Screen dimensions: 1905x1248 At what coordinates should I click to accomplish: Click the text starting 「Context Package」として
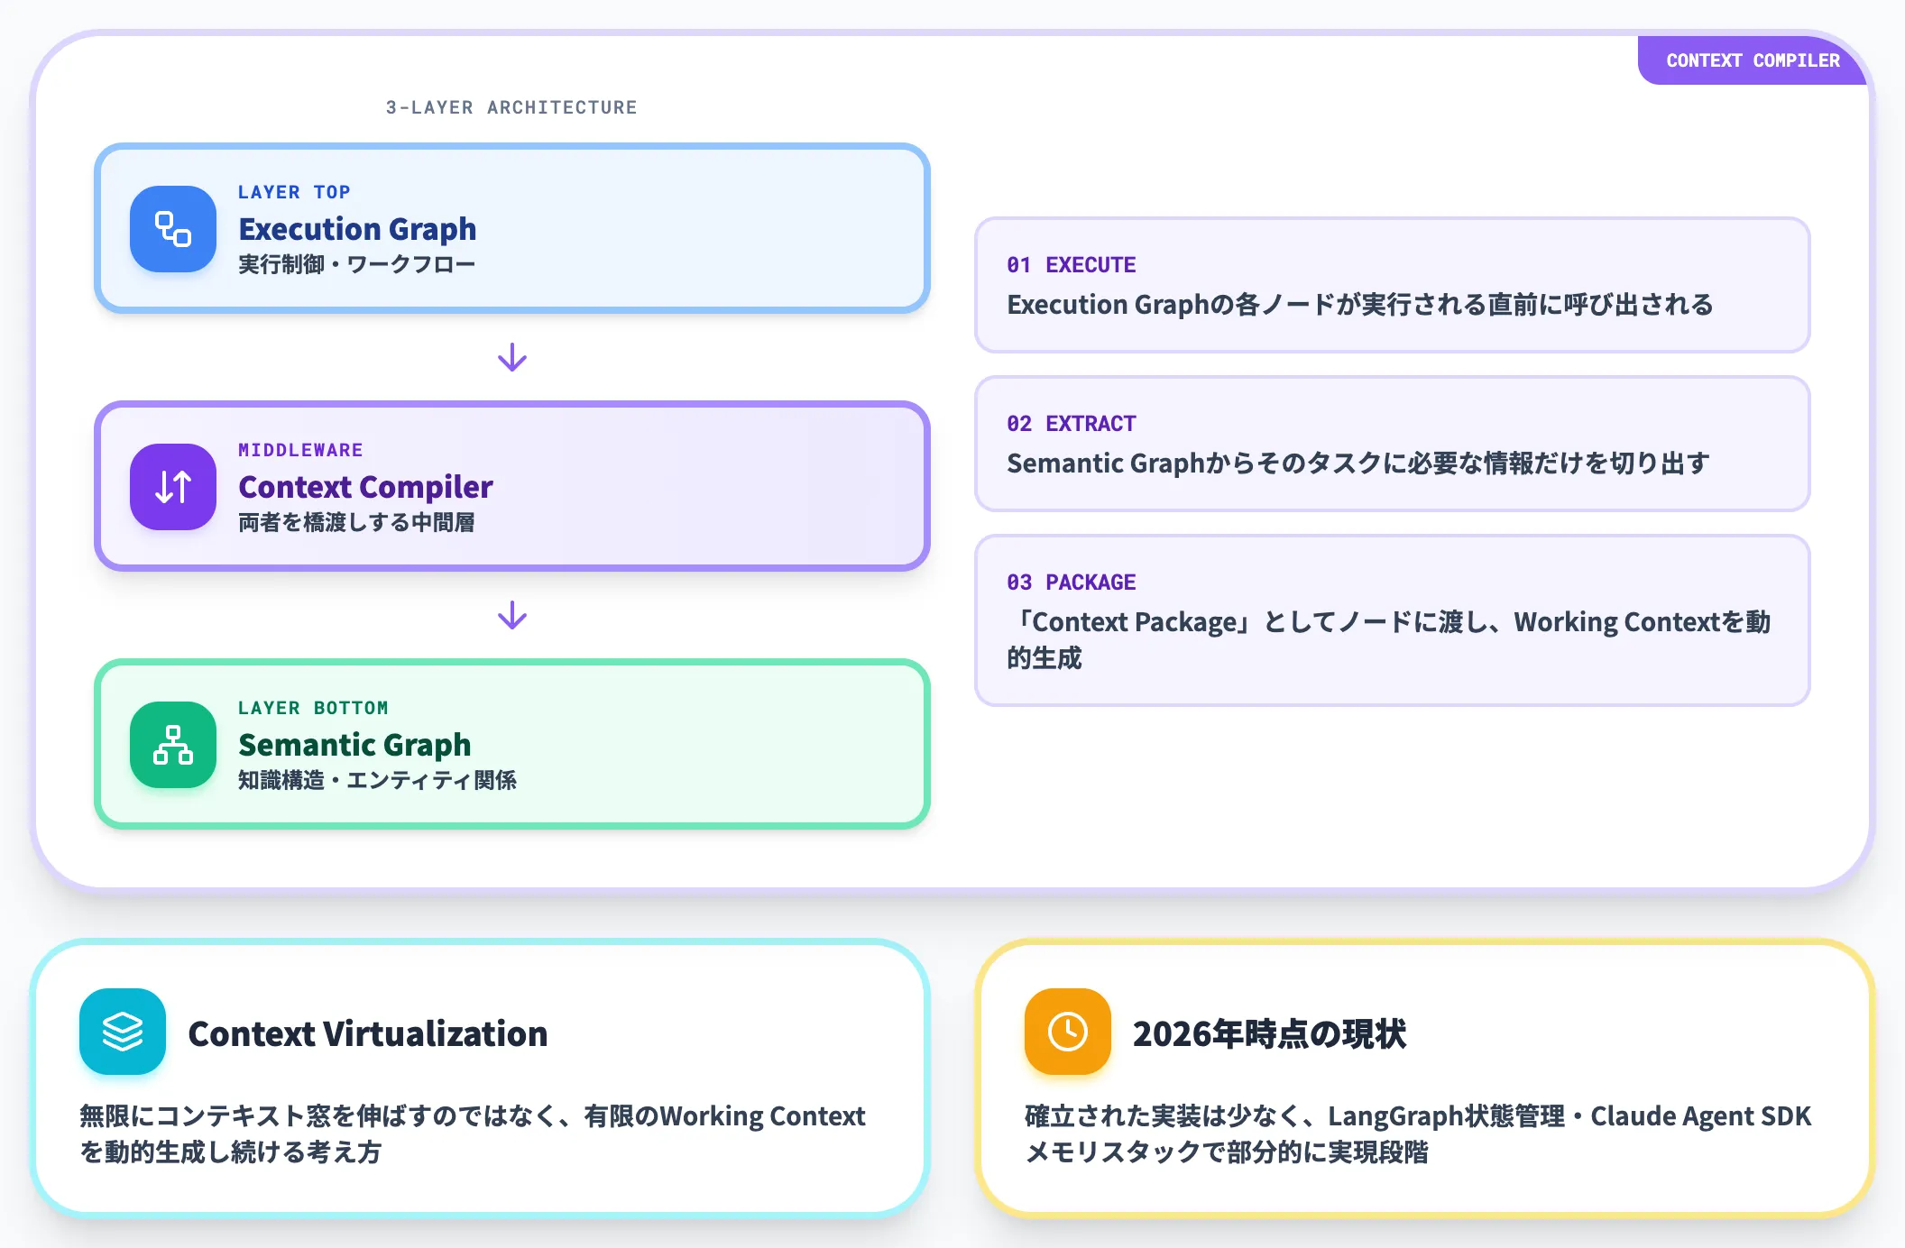coord(1389,639)
